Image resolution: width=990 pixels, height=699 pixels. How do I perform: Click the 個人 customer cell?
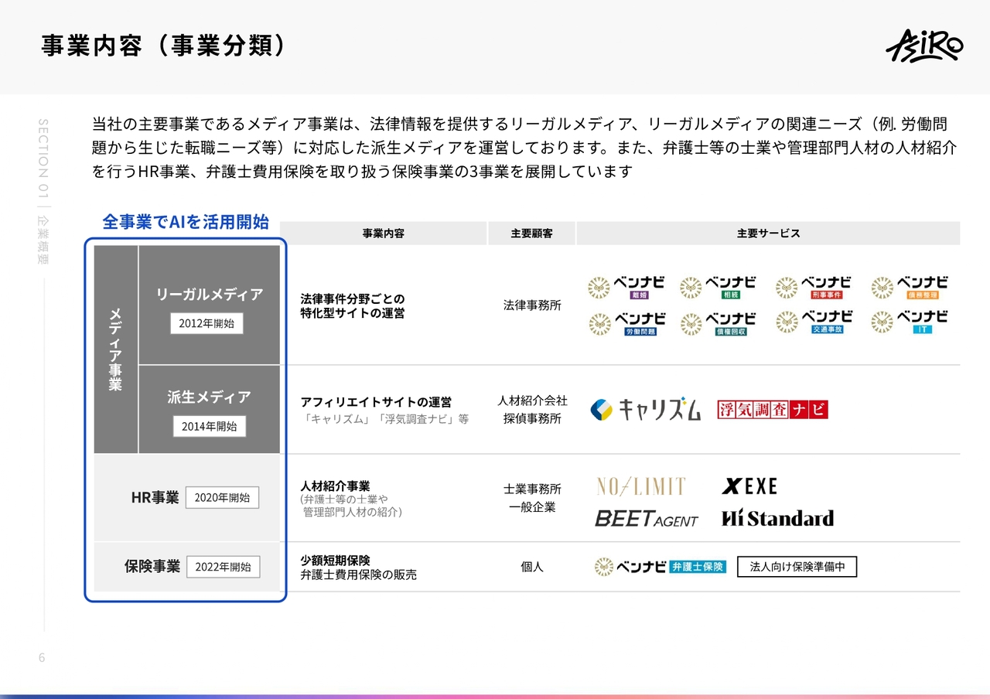pyautogui.click(x=532, y=567)
